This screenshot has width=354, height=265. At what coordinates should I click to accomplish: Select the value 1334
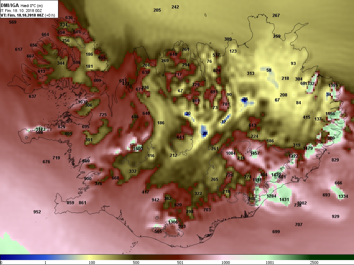tap(343, 196)
